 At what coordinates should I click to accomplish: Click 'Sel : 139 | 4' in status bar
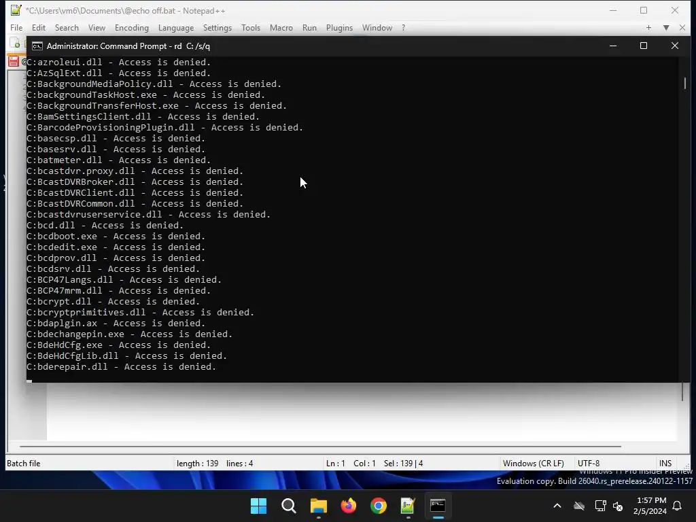click(x=403, y=463)
